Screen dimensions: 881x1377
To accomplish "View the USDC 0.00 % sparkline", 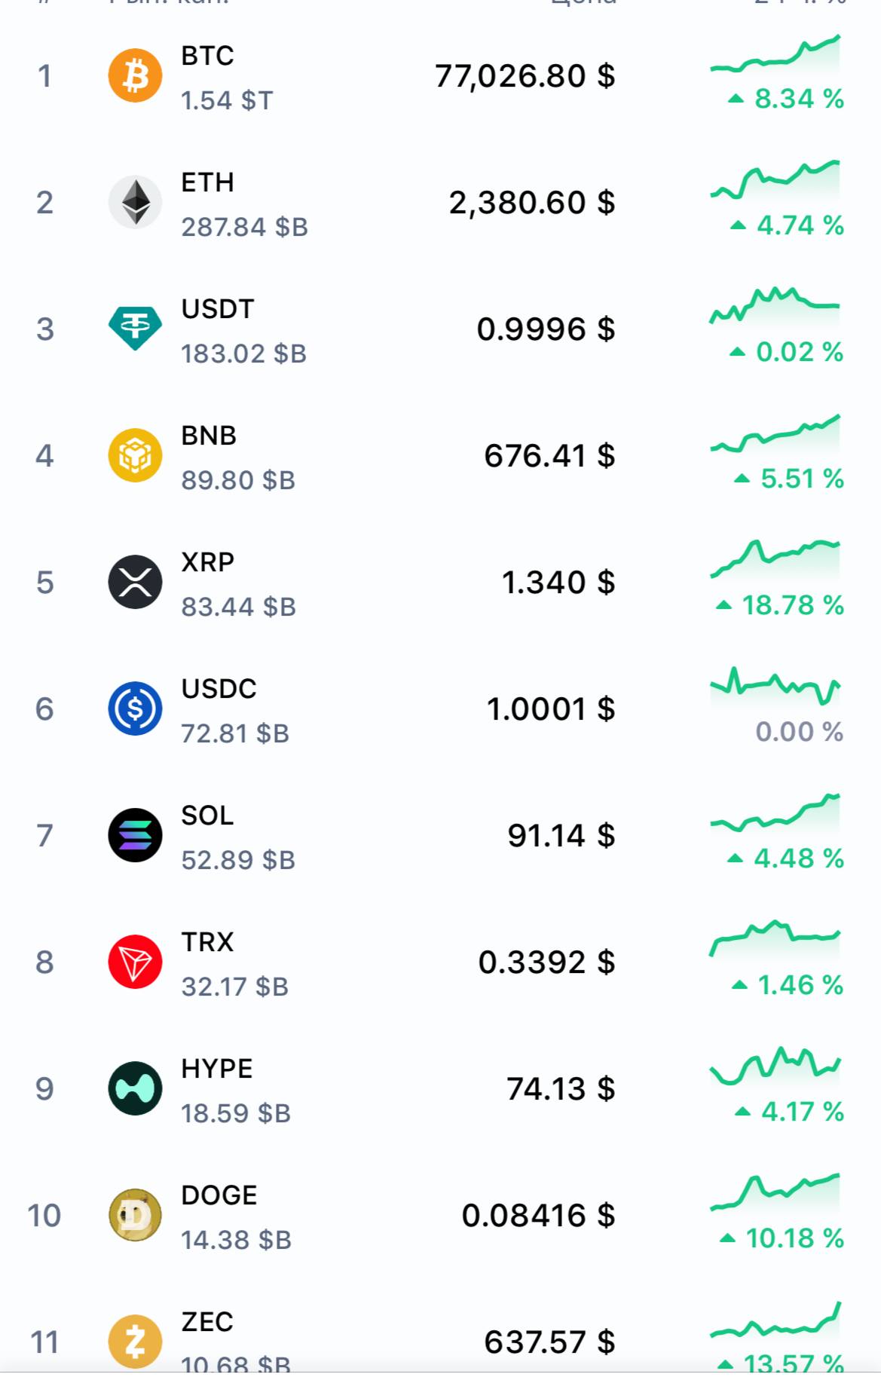I will point(775,686).
